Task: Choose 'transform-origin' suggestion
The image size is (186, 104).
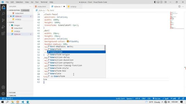Action: coord(76,55)
